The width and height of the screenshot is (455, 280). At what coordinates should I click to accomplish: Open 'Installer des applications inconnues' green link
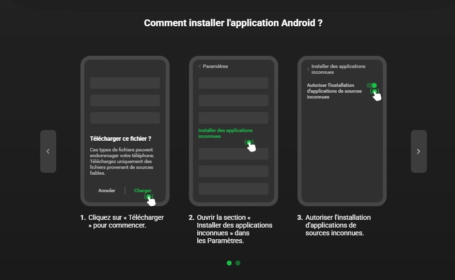225,133
